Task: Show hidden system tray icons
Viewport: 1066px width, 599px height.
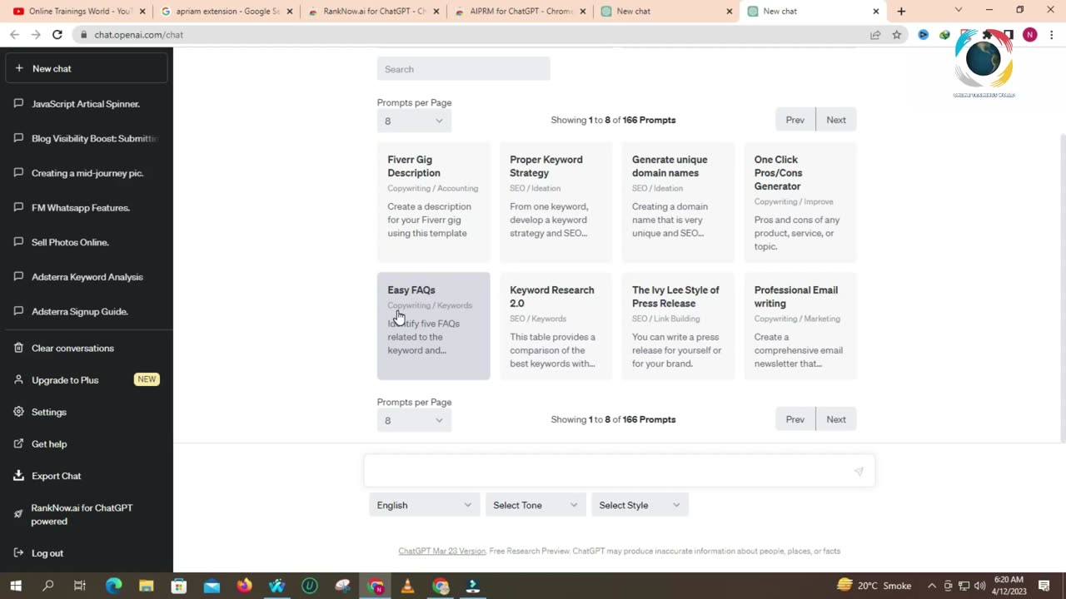Action: click(x=932, y=586)
